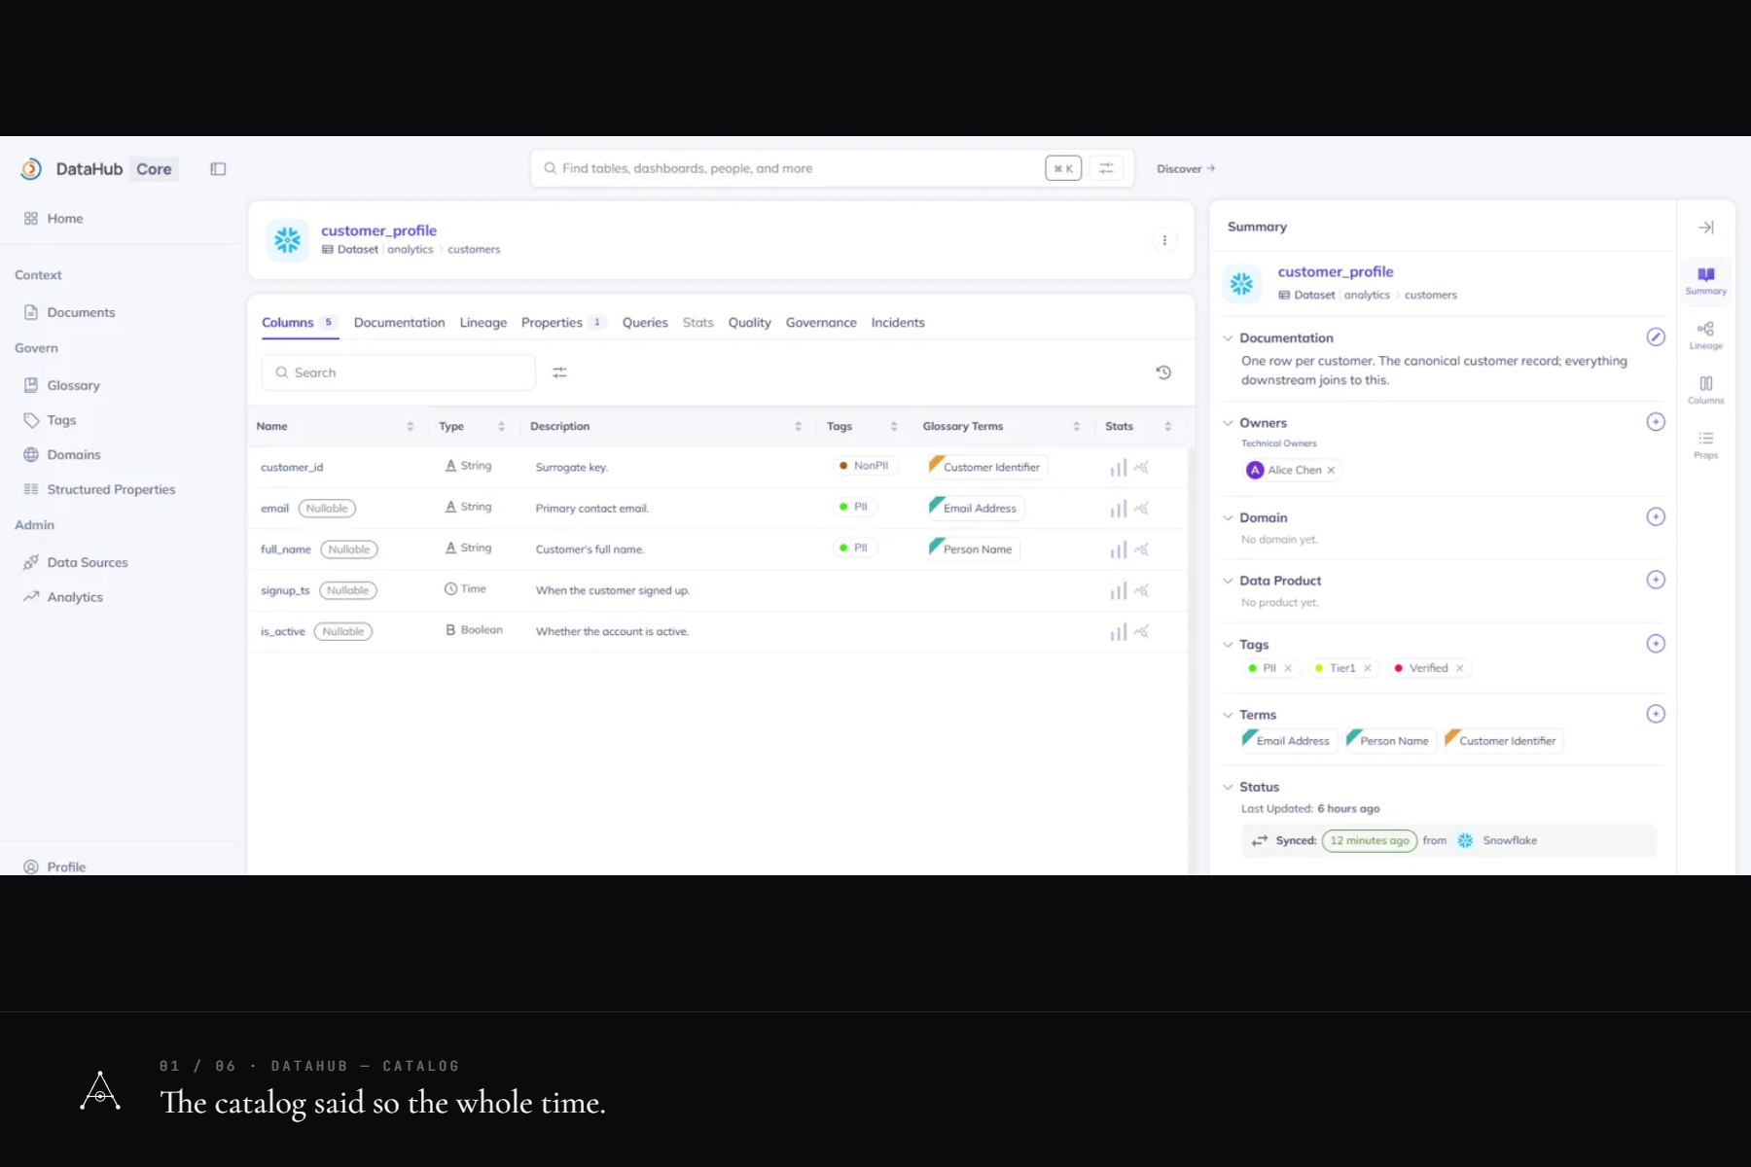Collapse the Documentation section

point(1228,338)
